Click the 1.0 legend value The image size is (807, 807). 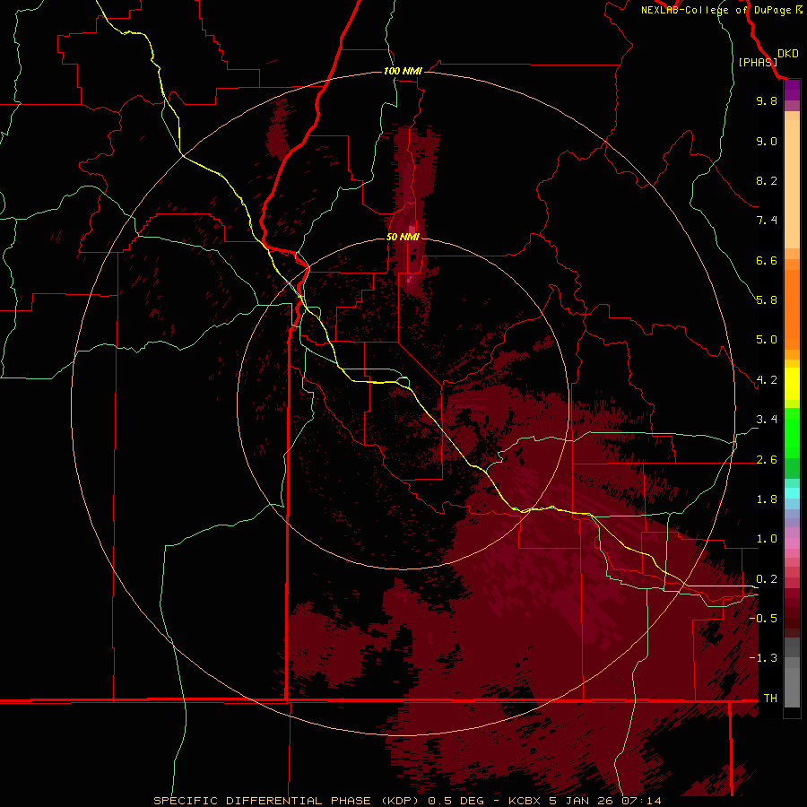point(767,539)
